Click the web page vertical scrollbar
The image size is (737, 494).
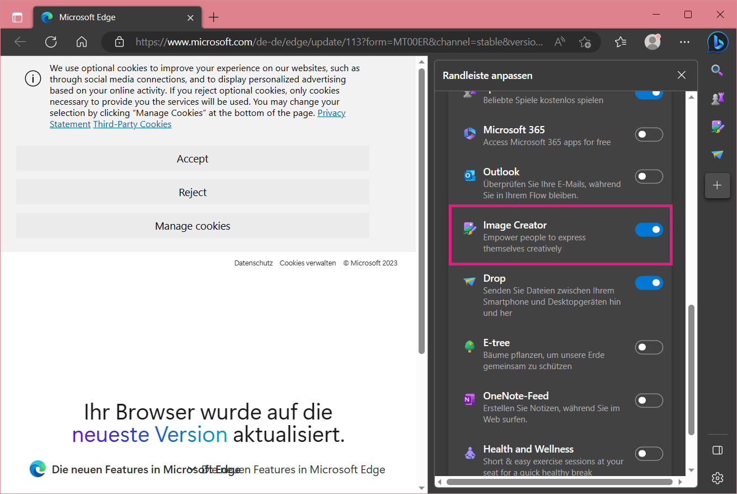pos(422,211)
